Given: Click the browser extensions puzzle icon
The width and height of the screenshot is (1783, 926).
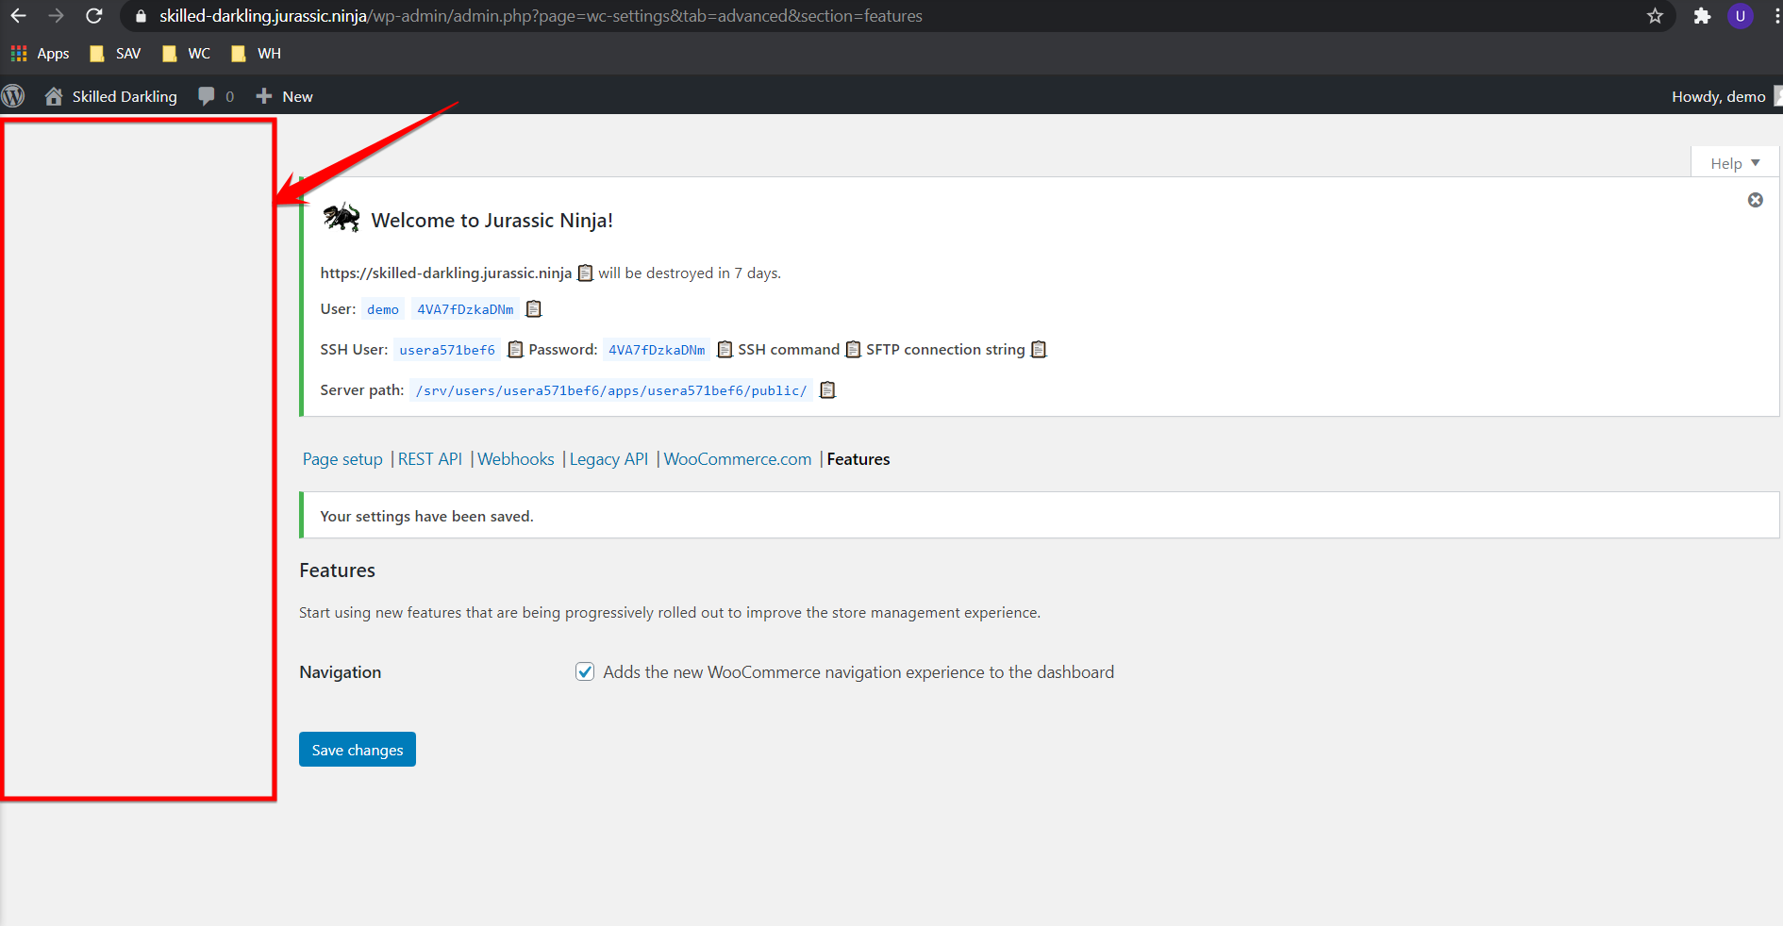Looking at the screenshot, I should 1703,16.
